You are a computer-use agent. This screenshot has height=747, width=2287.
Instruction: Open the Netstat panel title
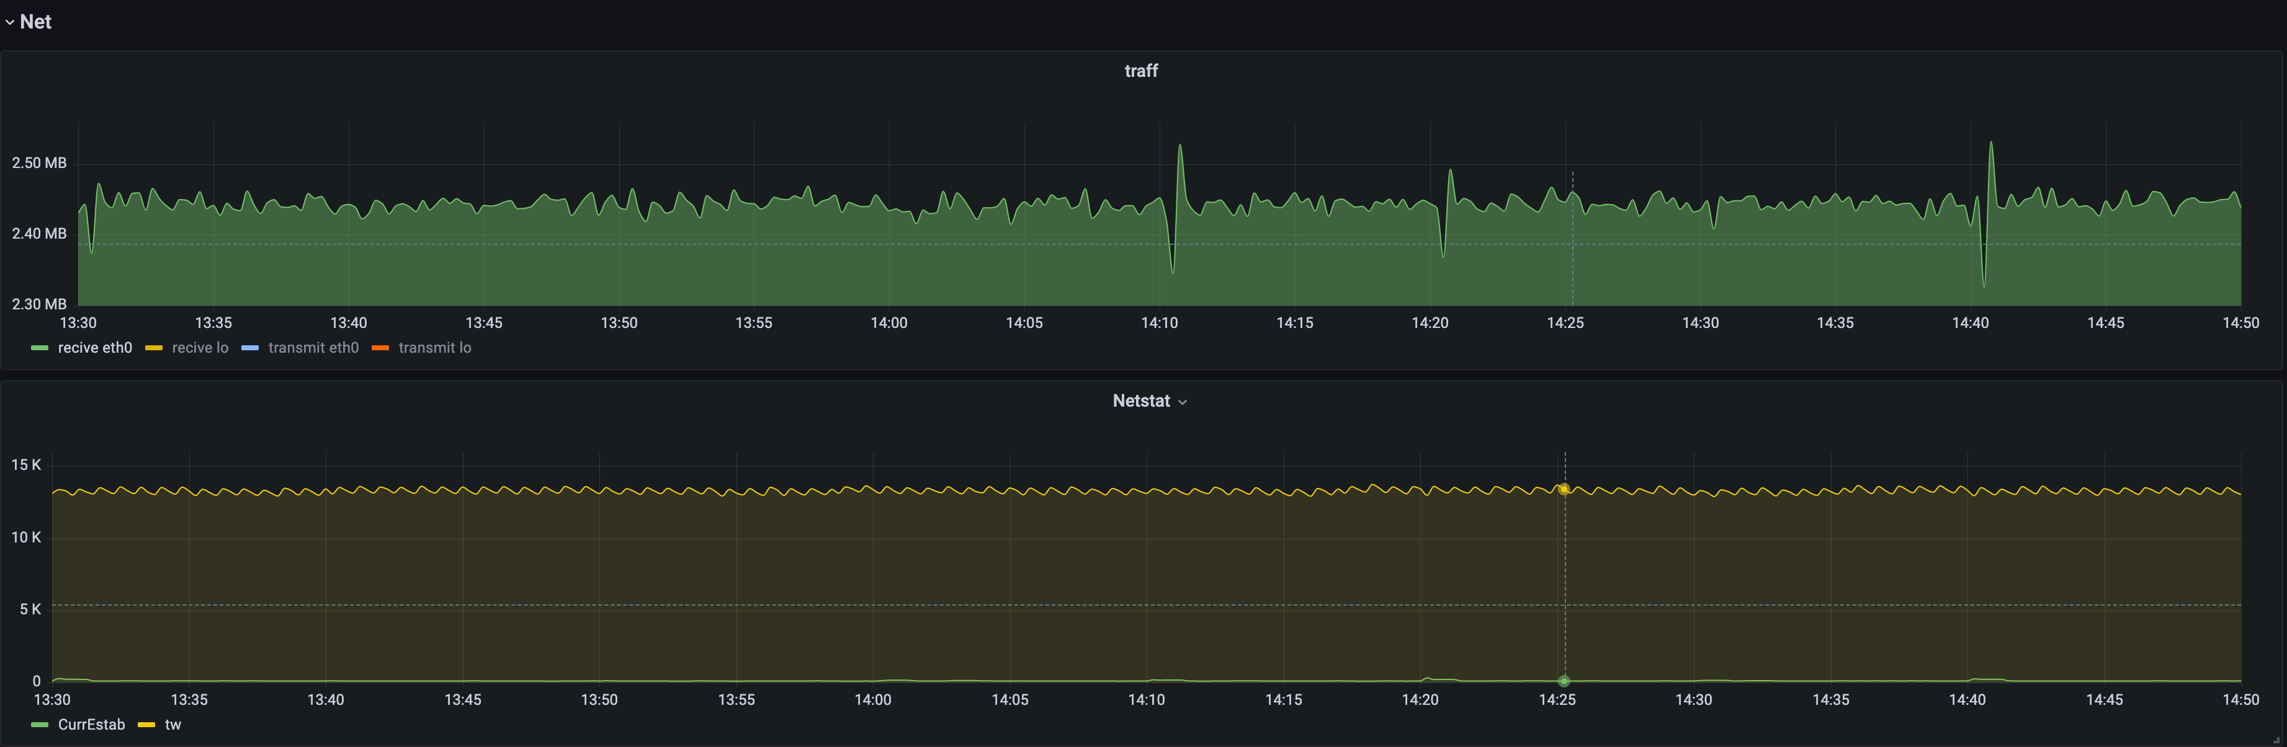(x=1141, y=401)
